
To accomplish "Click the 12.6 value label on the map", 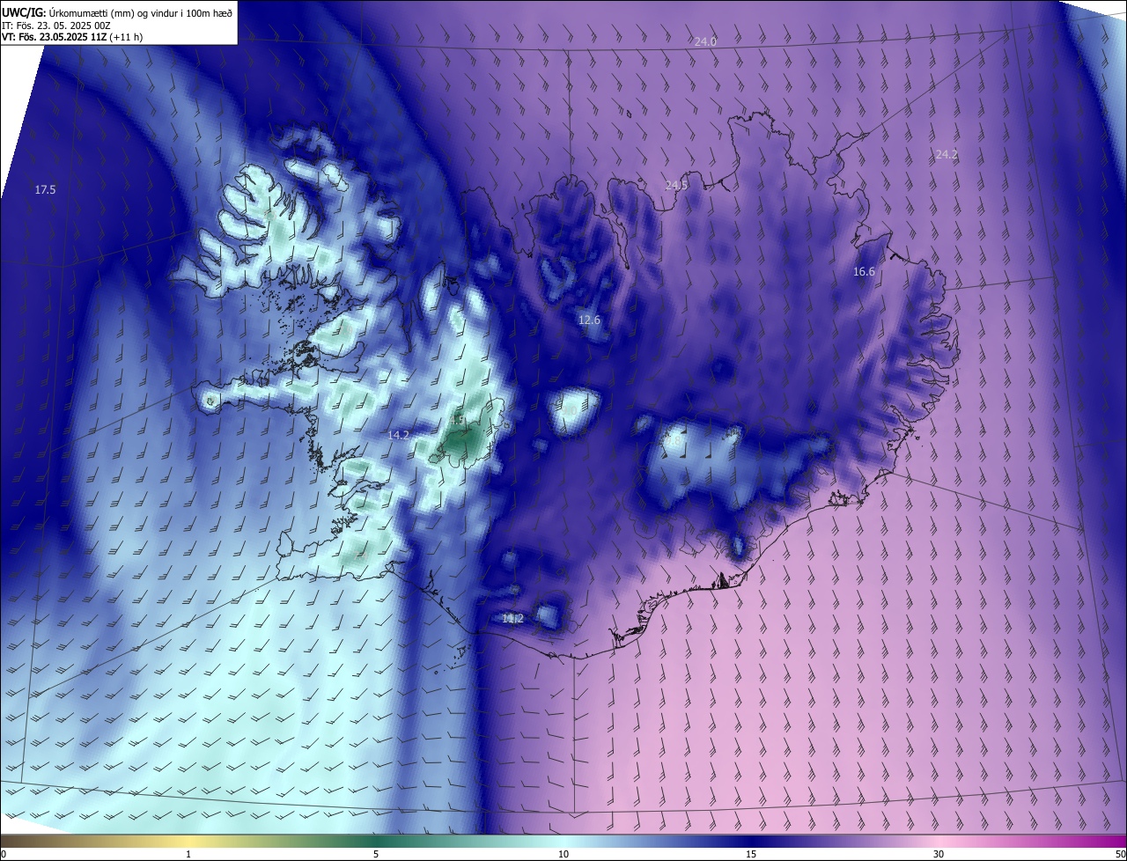I will click(x=589, y=320).
